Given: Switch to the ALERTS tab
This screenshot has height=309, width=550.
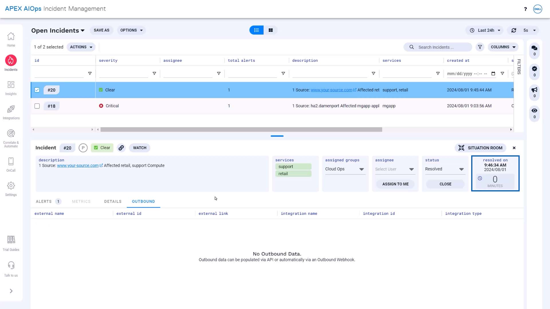Looking at the screenshot, I should tap(48, 201).
